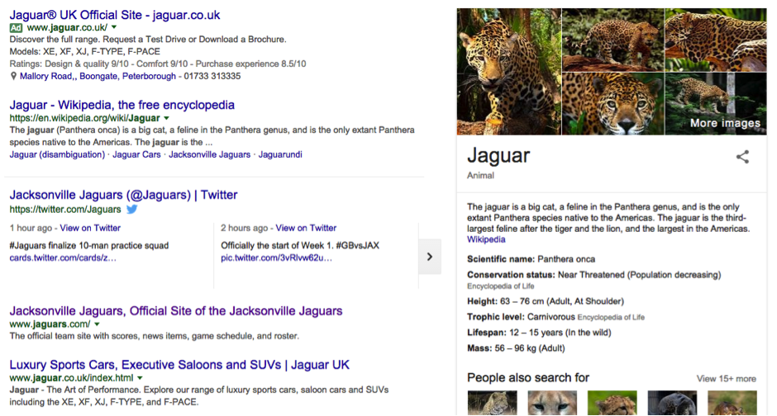
Task: Click the Conservation status label
Action: pyautogui.click(x=512, y=275)
